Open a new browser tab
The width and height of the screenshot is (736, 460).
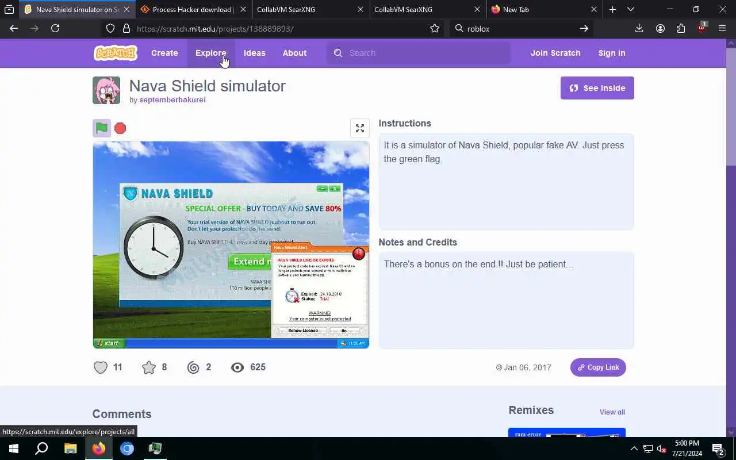pyautogui.click(x=613, y=9)
